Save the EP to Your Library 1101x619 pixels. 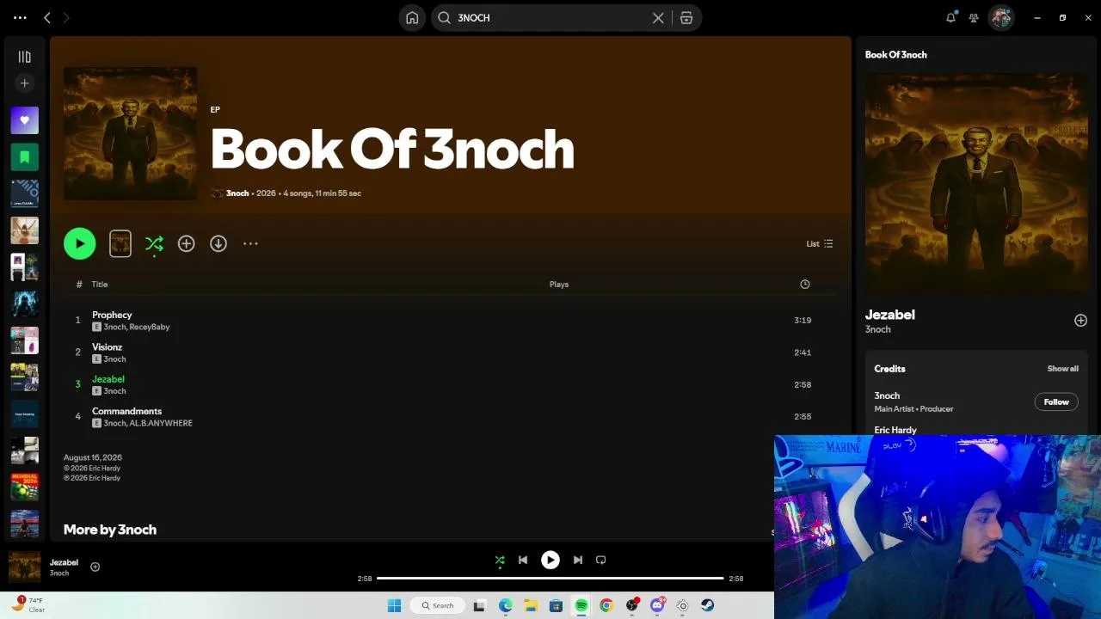(x=186, y=244)
